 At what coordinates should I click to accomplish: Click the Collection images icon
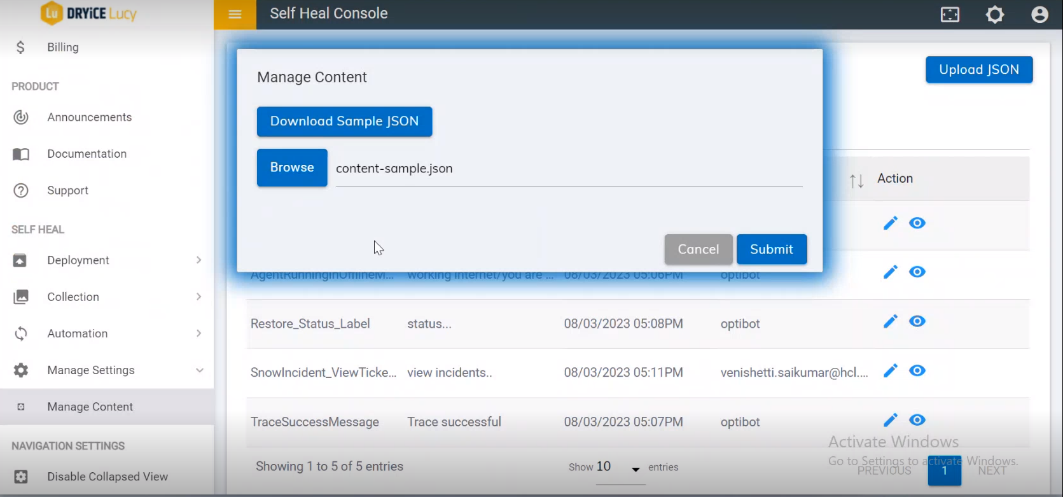click(x=21, y=297)
